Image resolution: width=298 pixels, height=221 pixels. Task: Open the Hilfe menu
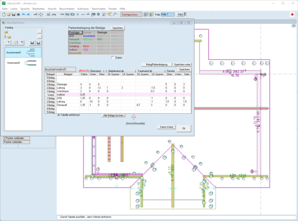(x=122, y=9)
